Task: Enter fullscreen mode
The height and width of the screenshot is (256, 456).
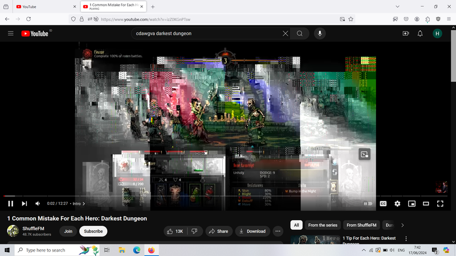Action: coord(440,204)
